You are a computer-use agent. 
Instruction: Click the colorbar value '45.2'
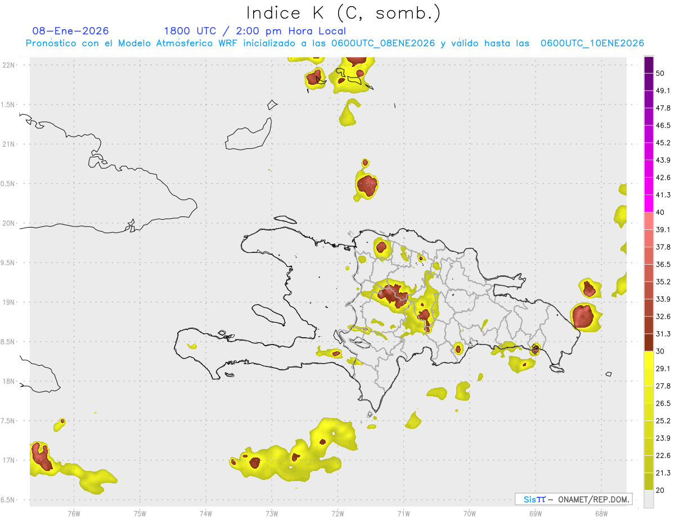[x=663, y=143]
